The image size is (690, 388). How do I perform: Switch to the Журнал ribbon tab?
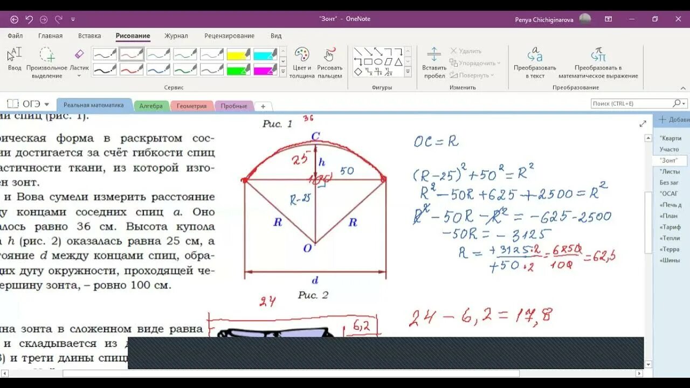[x=176, y=36]
